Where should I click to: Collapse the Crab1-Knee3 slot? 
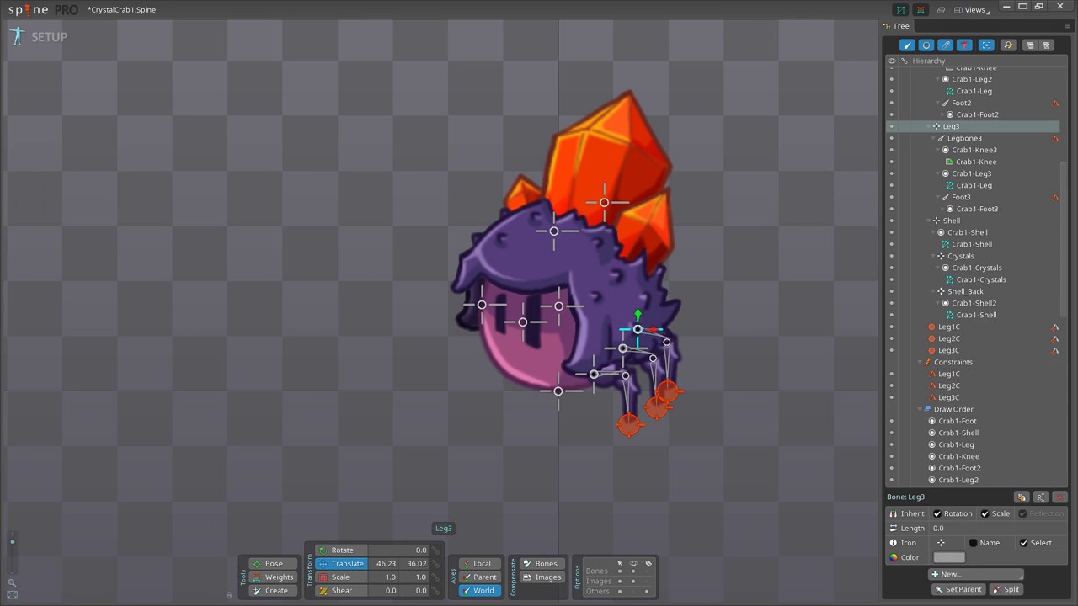pyautogui.click(x=939, y=150)
